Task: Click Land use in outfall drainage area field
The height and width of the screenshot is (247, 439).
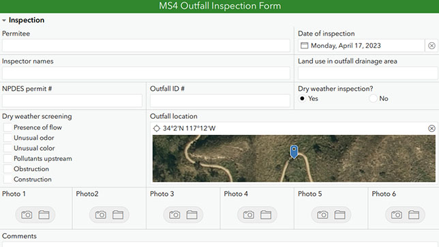Action: click(367, 73)
